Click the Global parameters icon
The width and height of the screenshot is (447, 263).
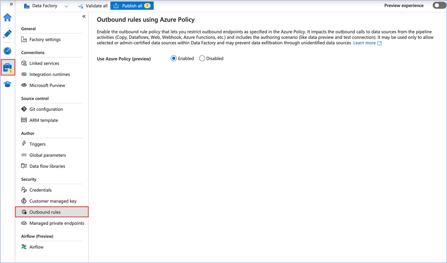pos(24,155)
